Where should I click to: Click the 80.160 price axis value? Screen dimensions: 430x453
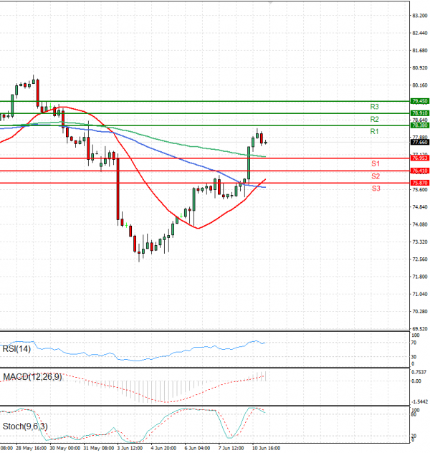click(419, 85)
